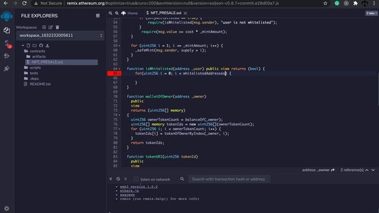The height and width of the screenshot is (213, 379).
Task: Create a new folder icon
Action: coord(34,46)
